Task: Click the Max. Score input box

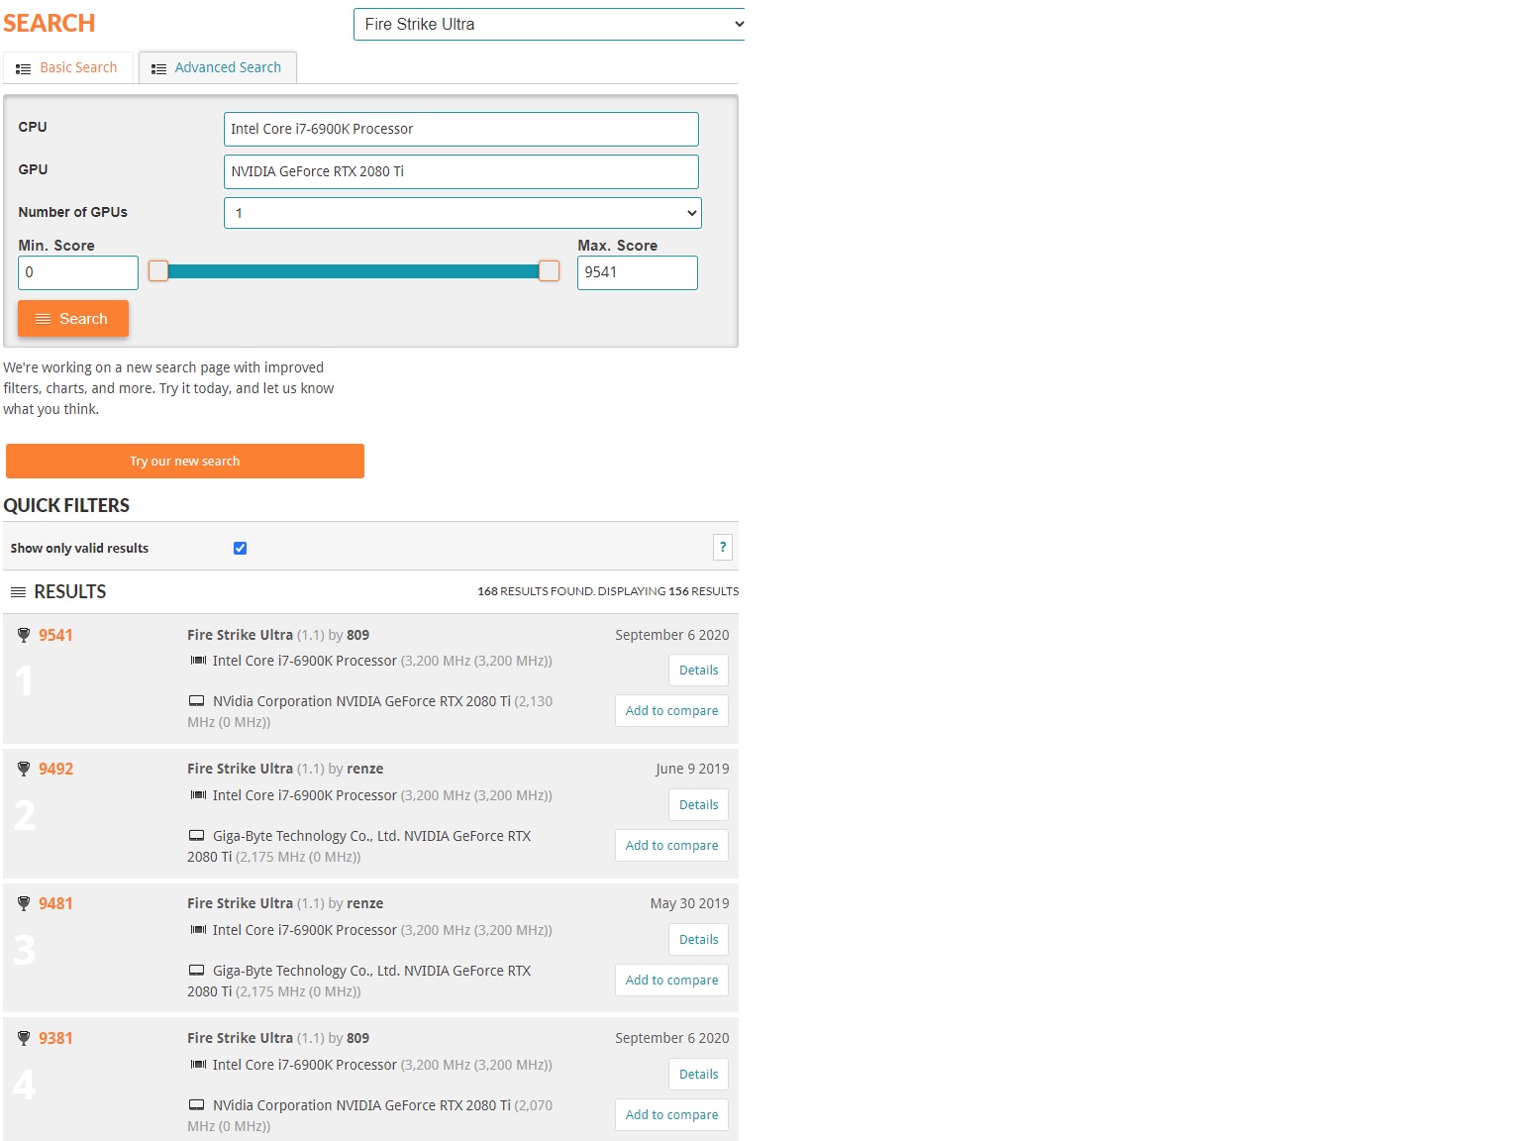Action: coord(638,272)
